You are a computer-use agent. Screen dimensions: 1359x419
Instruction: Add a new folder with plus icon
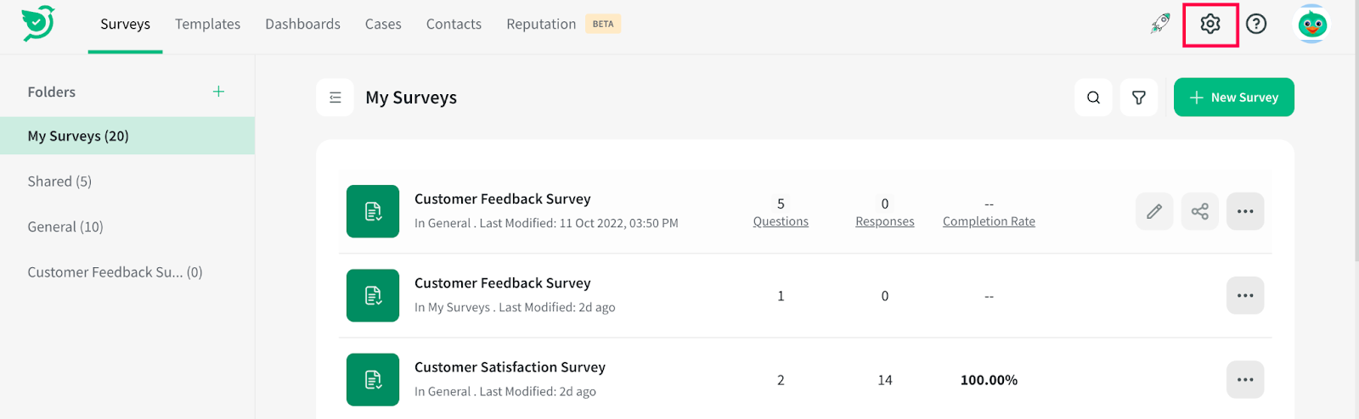[218, 92]
